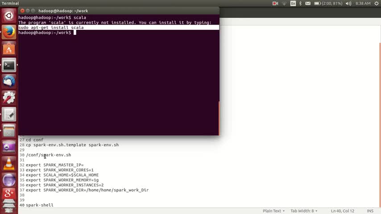Open the Tab Width: 8 dropdown
The image size is (381, 214).
pos(304,211)
